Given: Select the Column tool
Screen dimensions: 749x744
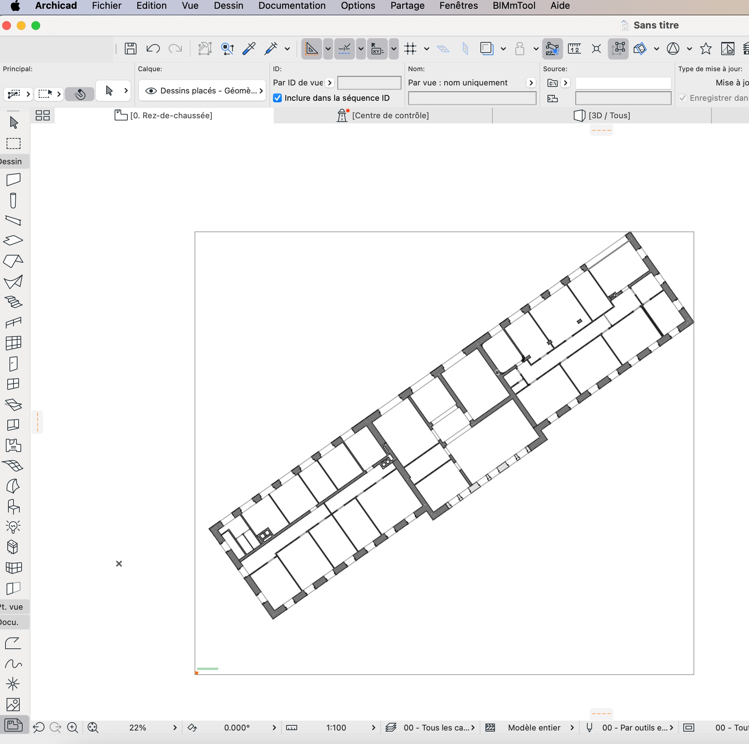Looking at the screenshot, I should (13, 200).
